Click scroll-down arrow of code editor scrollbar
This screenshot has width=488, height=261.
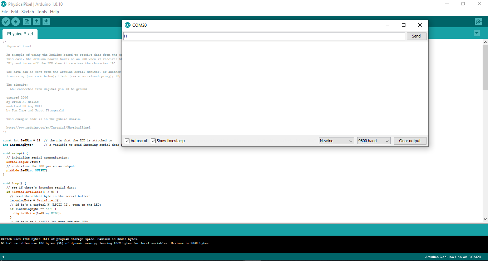click(485, 219)
